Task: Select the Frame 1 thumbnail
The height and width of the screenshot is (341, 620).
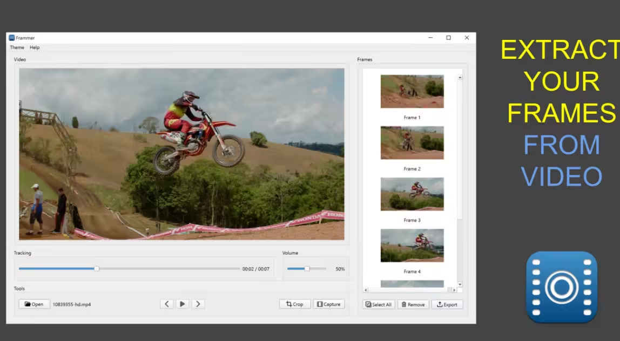Action: pyautogui.click(x=412, y=92)
